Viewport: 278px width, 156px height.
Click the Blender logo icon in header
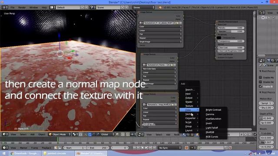(x=160, y=7)
